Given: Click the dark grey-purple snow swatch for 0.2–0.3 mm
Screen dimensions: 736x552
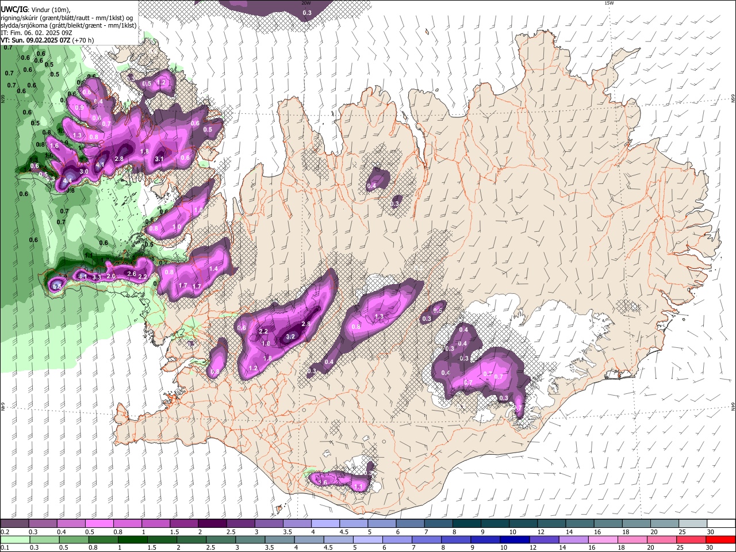Looking at the screenshot, I should 14,523.
